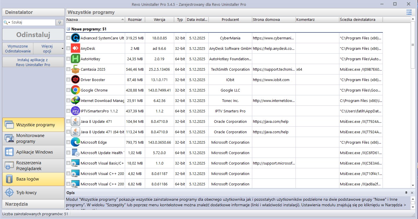Click Instaluj aplikację z Revo Uninstaller Pro
The width and height of the screenshot is (418, 219).
coord(33,62)
